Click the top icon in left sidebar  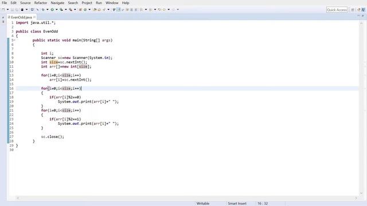click(x=3, y=17)
